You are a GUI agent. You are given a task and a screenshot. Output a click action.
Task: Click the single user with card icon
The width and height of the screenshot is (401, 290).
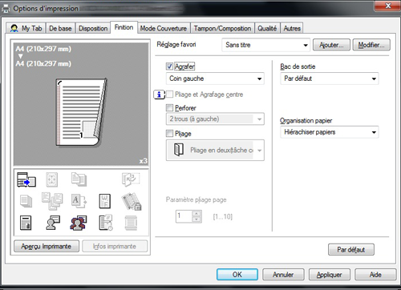(x=53, y=223)
